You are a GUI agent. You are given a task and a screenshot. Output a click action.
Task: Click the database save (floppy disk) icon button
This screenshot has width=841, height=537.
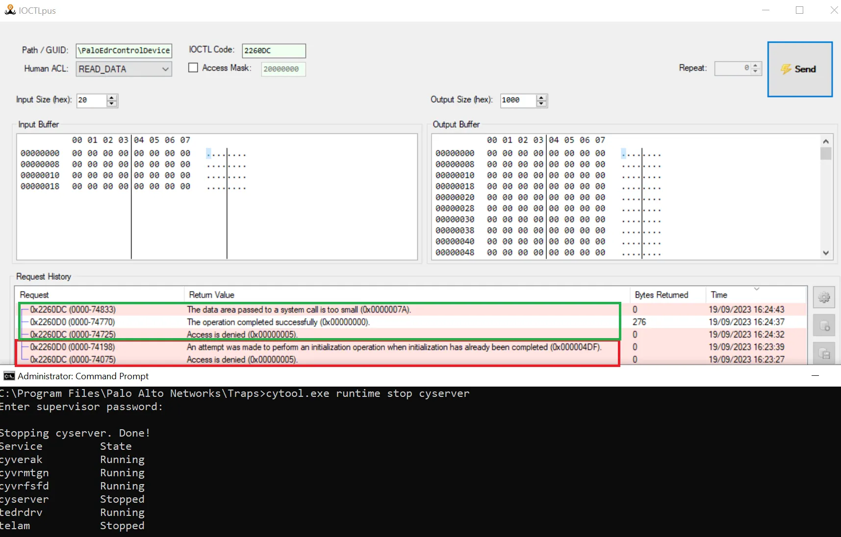(x=824, y=354)
